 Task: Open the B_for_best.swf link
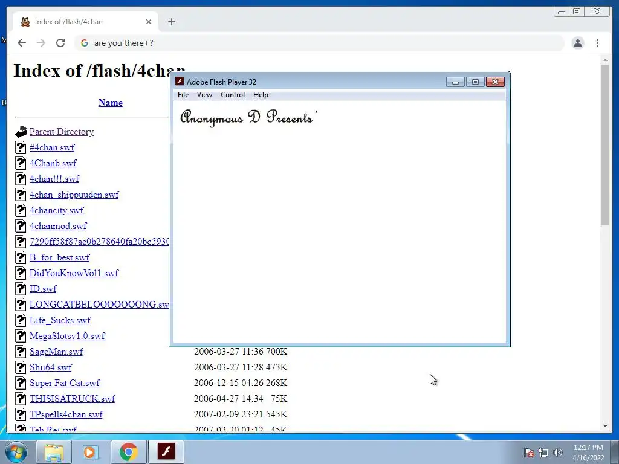click(60, 257)
